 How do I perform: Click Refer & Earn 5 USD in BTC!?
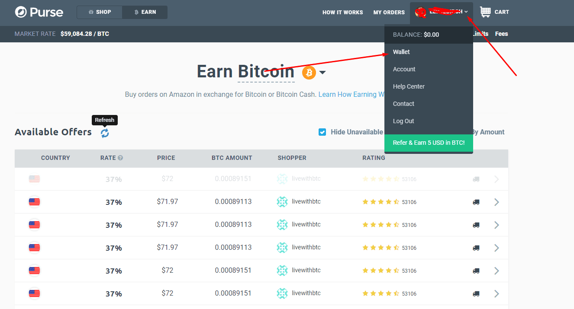point(429,143)
